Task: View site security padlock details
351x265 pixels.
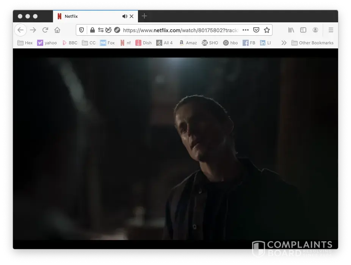Action: (x=92, y=30)
